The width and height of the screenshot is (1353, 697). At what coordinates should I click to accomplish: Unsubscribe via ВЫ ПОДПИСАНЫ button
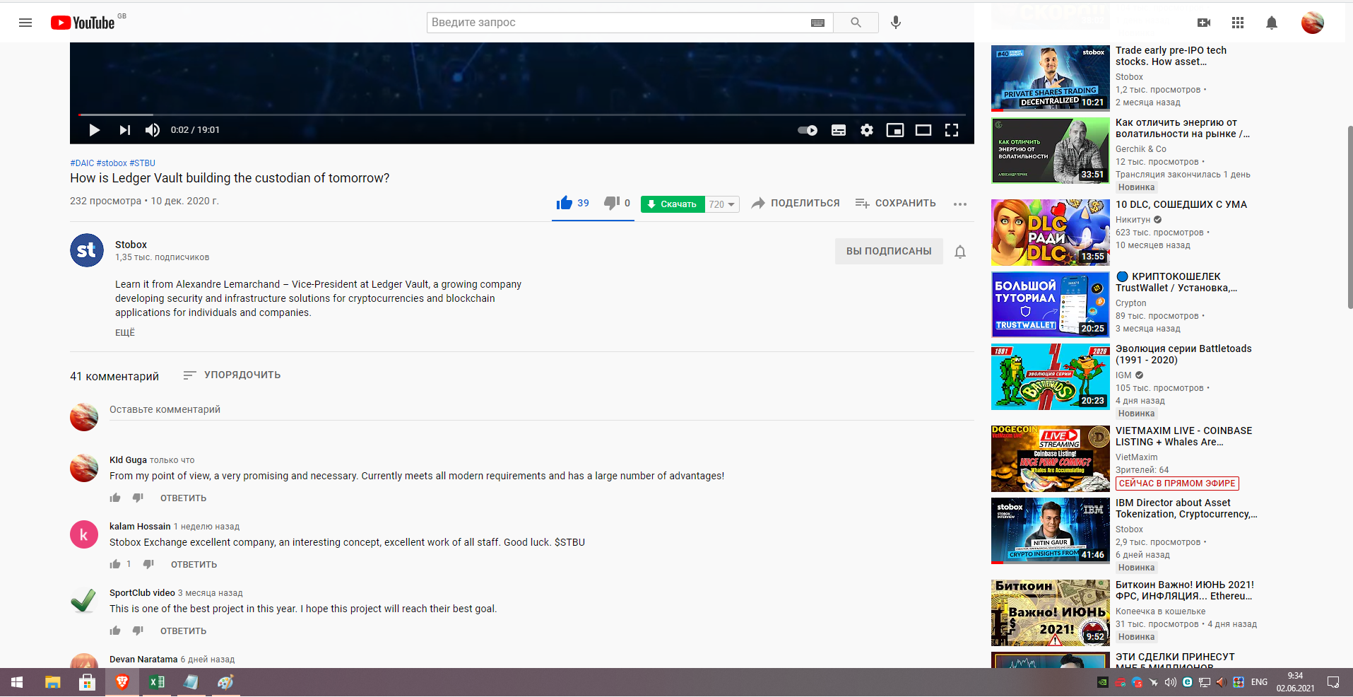coord(889,251)
